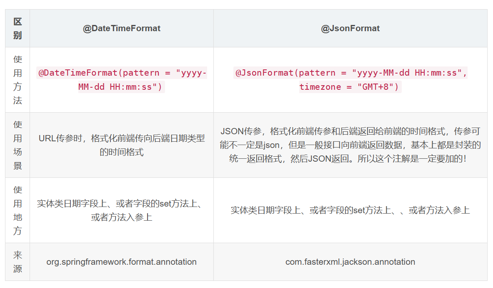Click 或者方法入参上 text in DateTimeFormat column
The height and width of the screenshot is (288, 493).
pos(121,217)
